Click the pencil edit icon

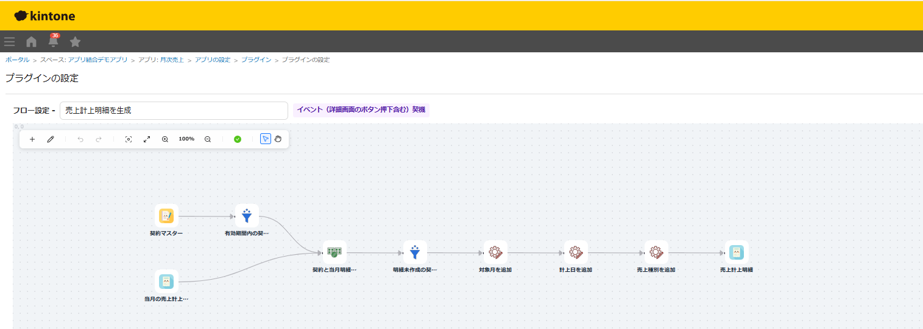click(x=51, y=139)
